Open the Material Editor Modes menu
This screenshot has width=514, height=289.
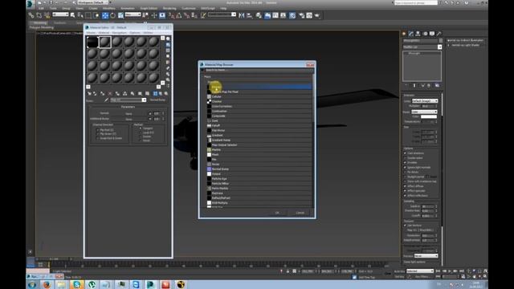(91, 33)
